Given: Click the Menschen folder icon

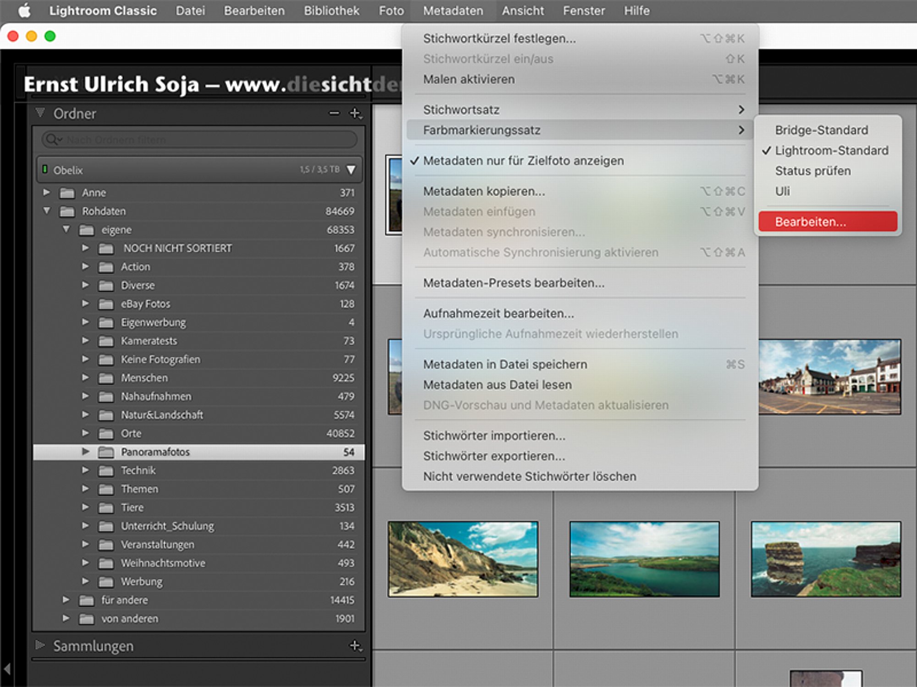Looking at the screenshot, I should pyautogui.click(x=106, y=378).
